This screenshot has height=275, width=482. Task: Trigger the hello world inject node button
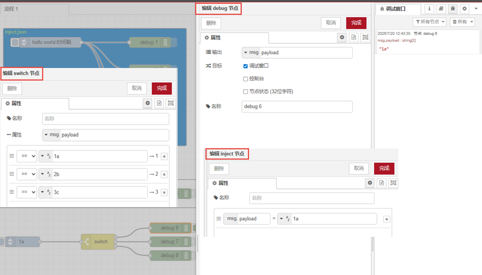click(x=14, y=42)
